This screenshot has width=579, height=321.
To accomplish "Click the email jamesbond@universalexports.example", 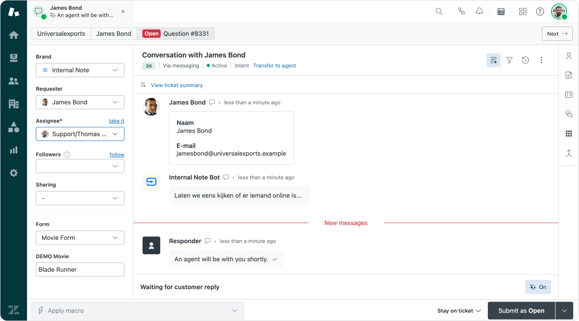I will coord(231,153).
